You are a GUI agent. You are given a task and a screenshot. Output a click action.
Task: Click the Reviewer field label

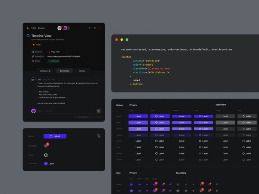click(37, 52)
